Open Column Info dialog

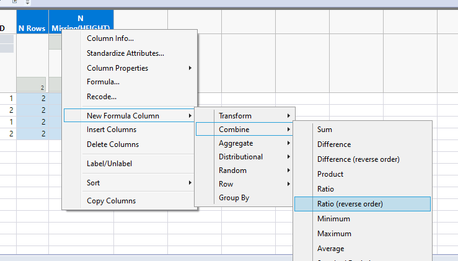click(110, 38)
